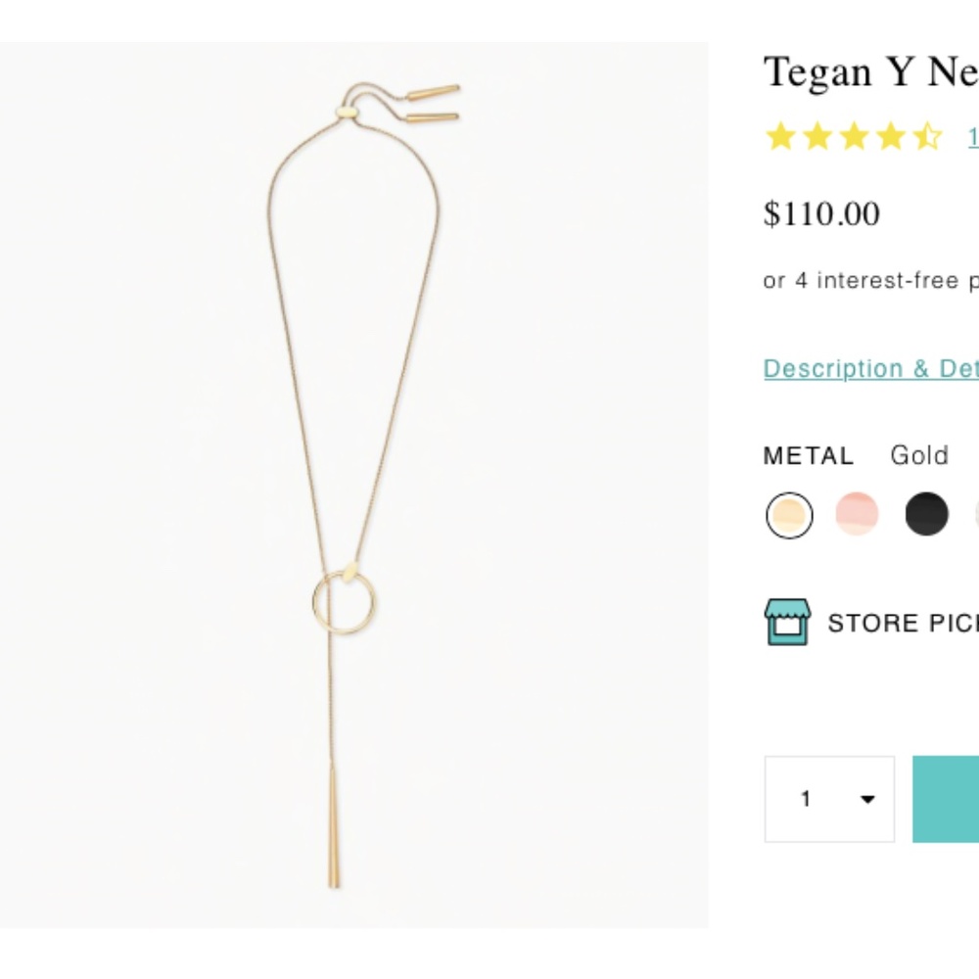This screenshot has width=979, height=979.
Task: Click the half-filled fifth rating star
Action: point(927,139)
